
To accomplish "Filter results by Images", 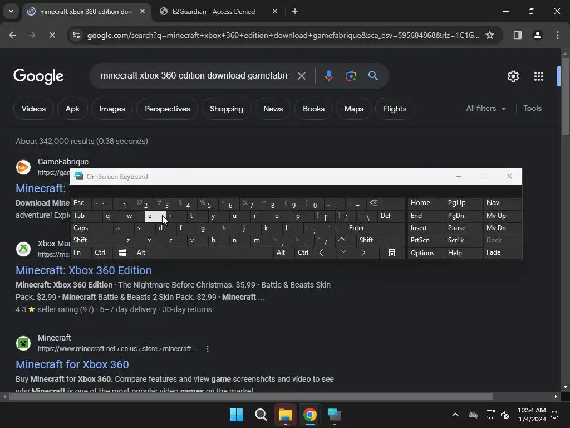I will (x=112, y=109).
